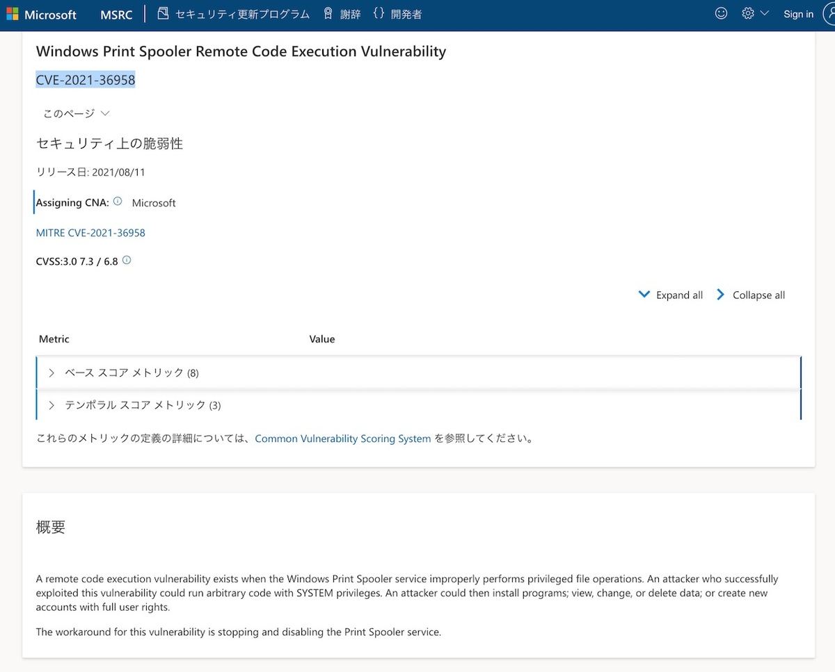Open the 開発者 menu item
Viewport: 835px width, 672px height.
[x=406, y=14]
